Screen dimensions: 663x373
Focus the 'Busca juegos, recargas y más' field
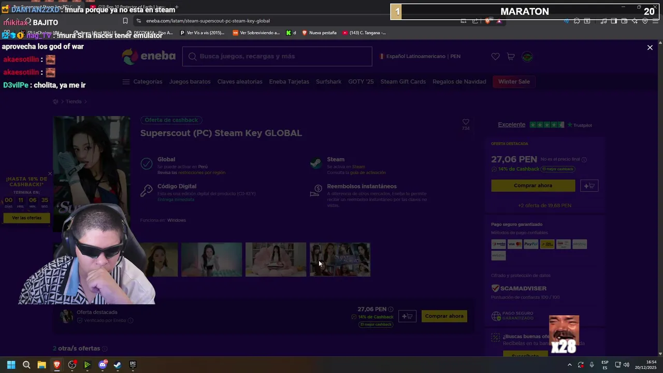click(277, 56)
